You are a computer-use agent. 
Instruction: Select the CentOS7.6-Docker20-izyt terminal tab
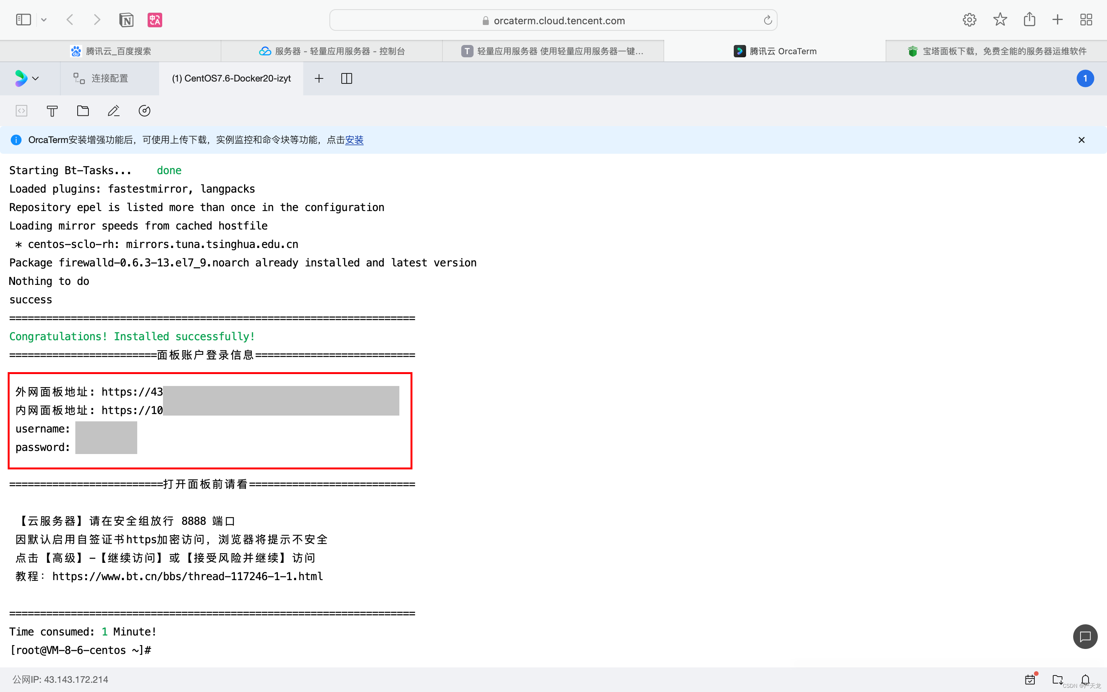pos(231,78)
